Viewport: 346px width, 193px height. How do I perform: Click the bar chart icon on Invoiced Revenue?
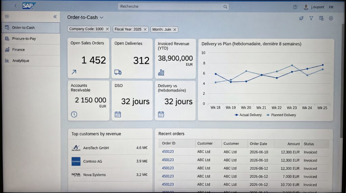pos(161,72)
